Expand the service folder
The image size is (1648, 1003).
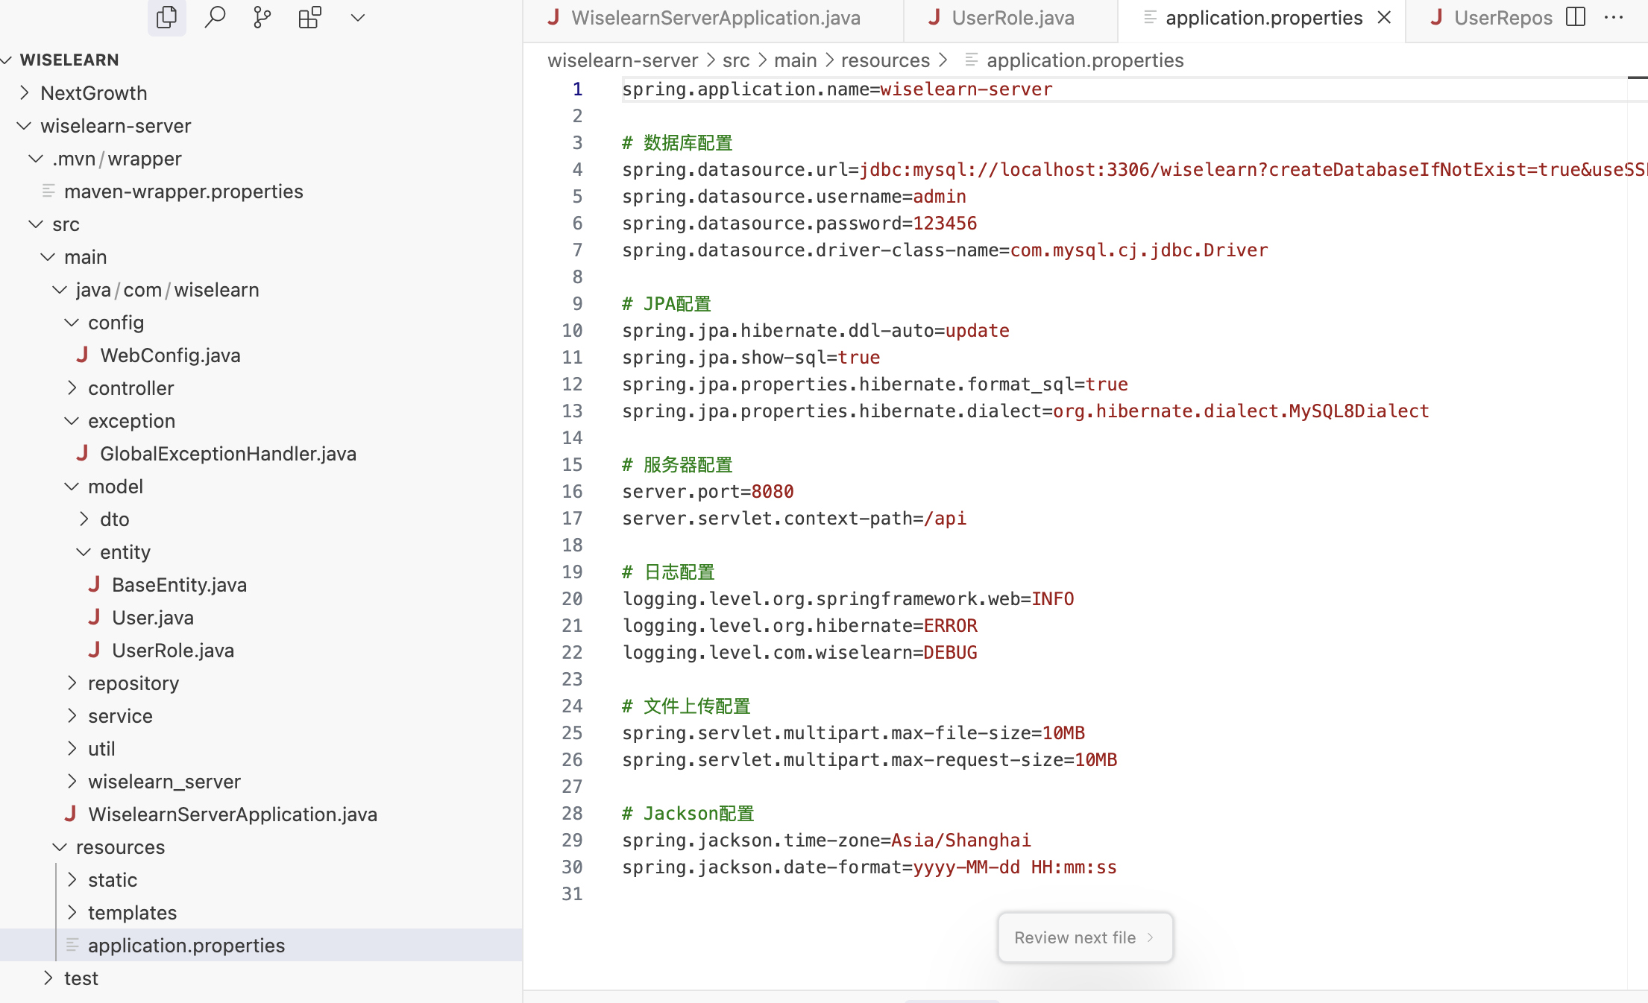coord(261,716)
